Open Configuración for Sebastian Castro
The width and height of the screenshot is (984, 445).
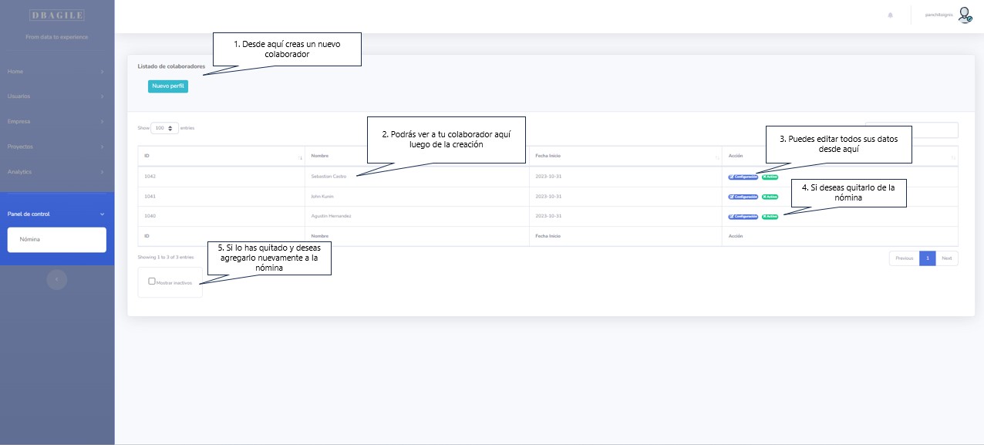[x=743, y=177]
